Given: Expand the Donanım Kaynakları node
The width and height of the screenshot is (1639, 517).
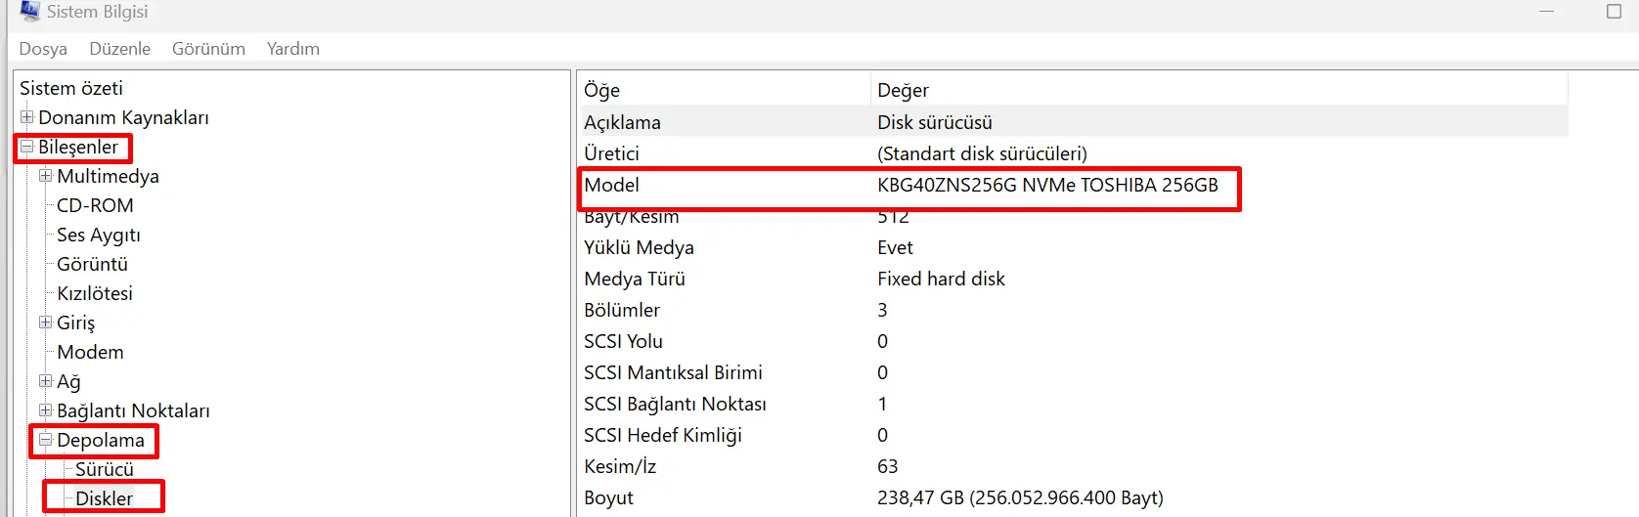Looking at the screenshot, I should pyautogui.click(x=27, y=117).
